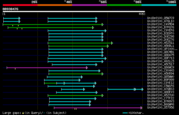The image size is (179, 115).
Task: Open hit UniRef100_C9YEF6 label
Action: (x=161, y=30)
